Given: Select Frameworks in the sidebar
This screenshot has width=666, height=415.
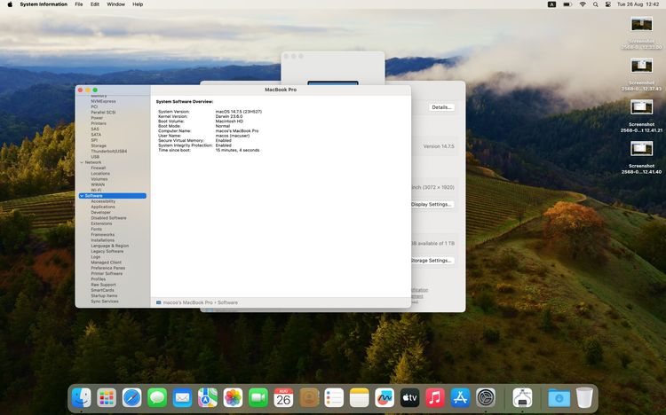Looking at the screenshot, I should click(103, 235).
